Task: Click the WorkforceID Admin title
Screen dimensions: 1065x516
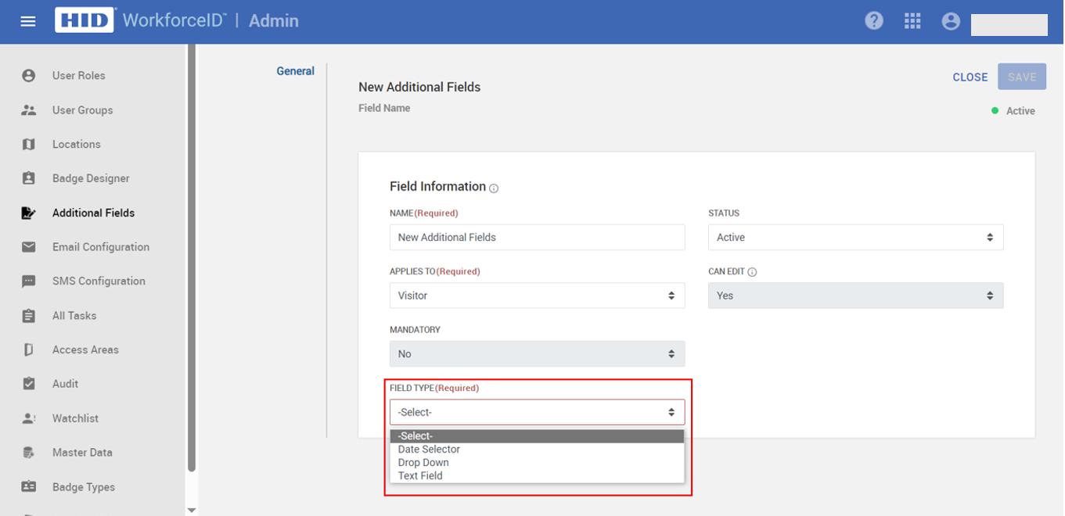Action: (x=210, y=21)
